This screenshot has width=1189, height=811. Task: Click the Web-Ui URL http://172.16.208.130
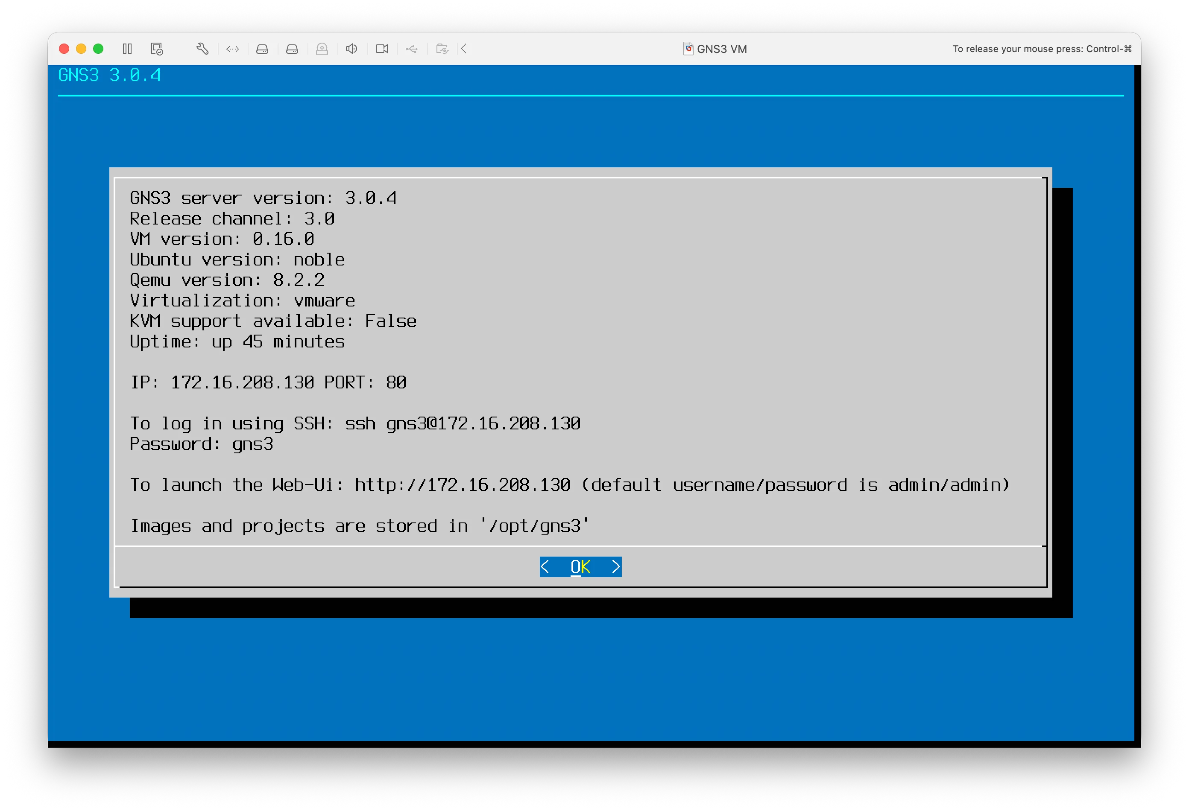[463, 485]
